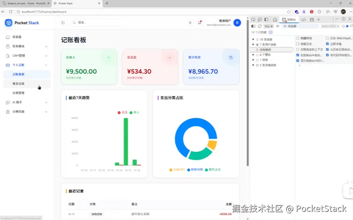Click the 支出 legend item
The height and width of the screenshot is (220, 353).
click(x=122, y=112)
